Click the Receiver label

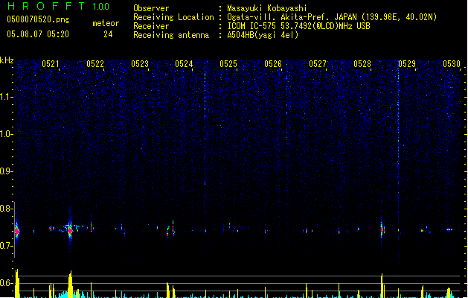151,26
